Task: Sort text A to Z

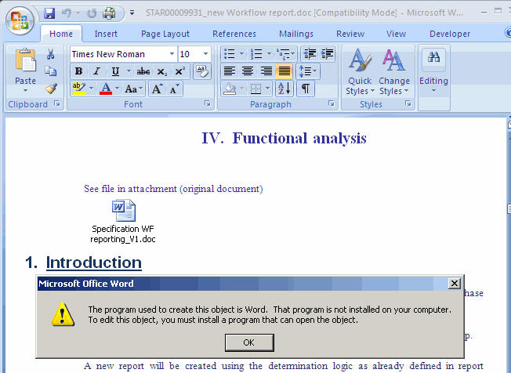Action: (284, 89)
